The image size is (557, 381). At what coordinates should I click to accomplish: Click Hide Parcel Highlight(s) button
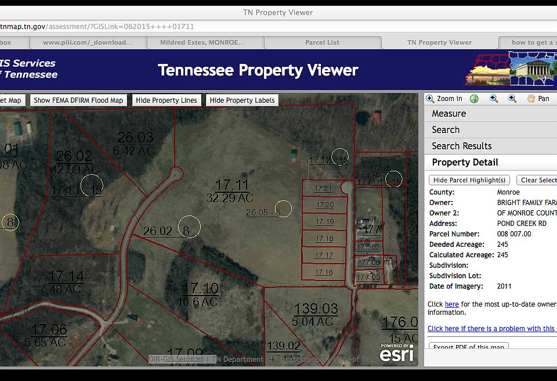[469, 180]
